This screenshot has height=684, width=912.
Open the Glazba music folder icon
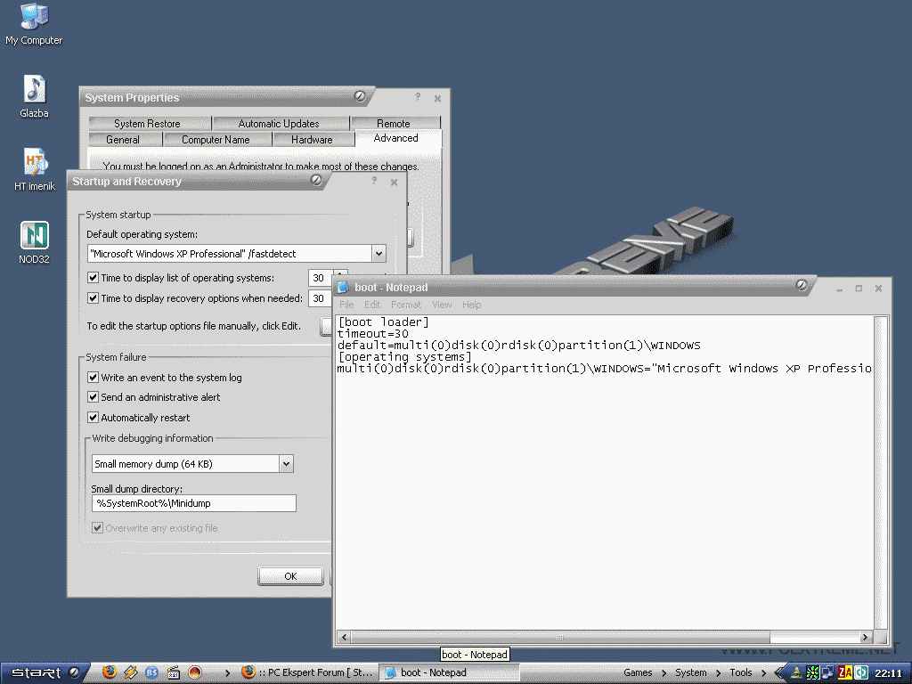tap(34, 96)
